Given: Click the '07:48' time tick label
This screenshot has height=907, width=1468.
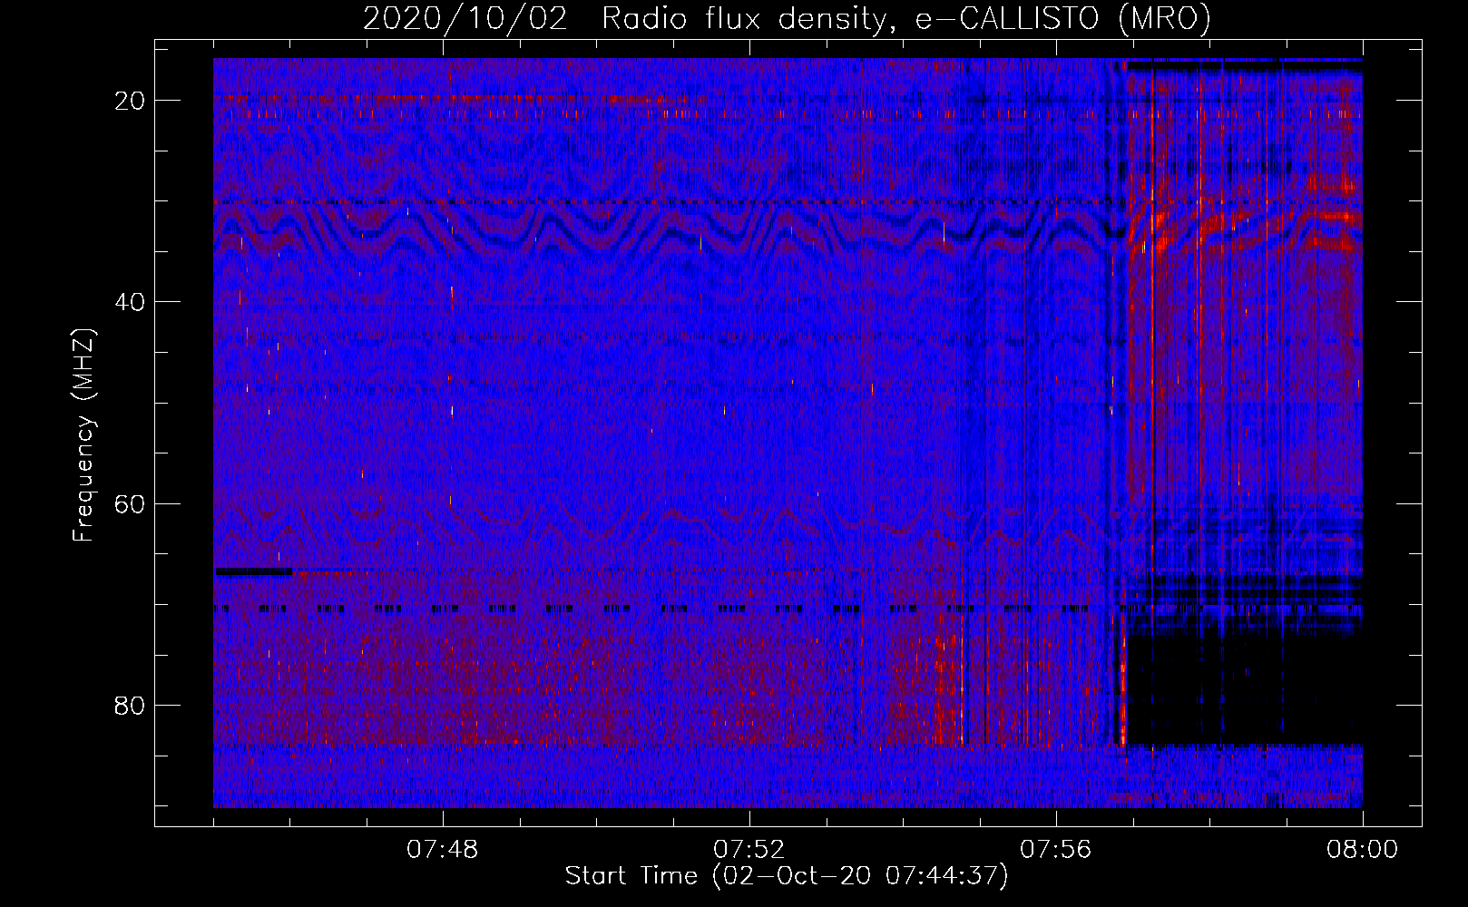Looking at the screenshot, I should tap(443, 850).
